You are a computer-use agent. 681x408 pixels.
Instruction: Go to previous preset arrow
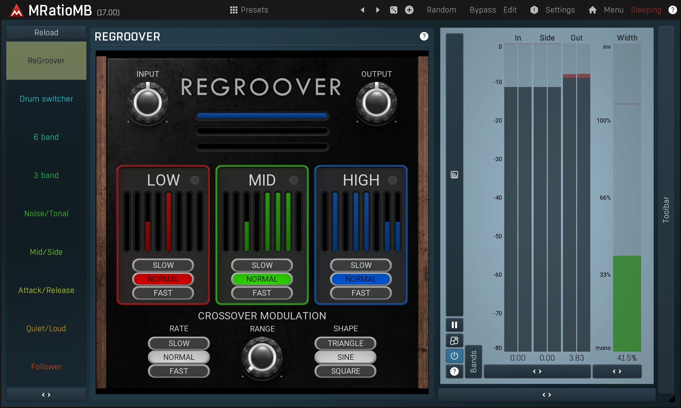362,10
